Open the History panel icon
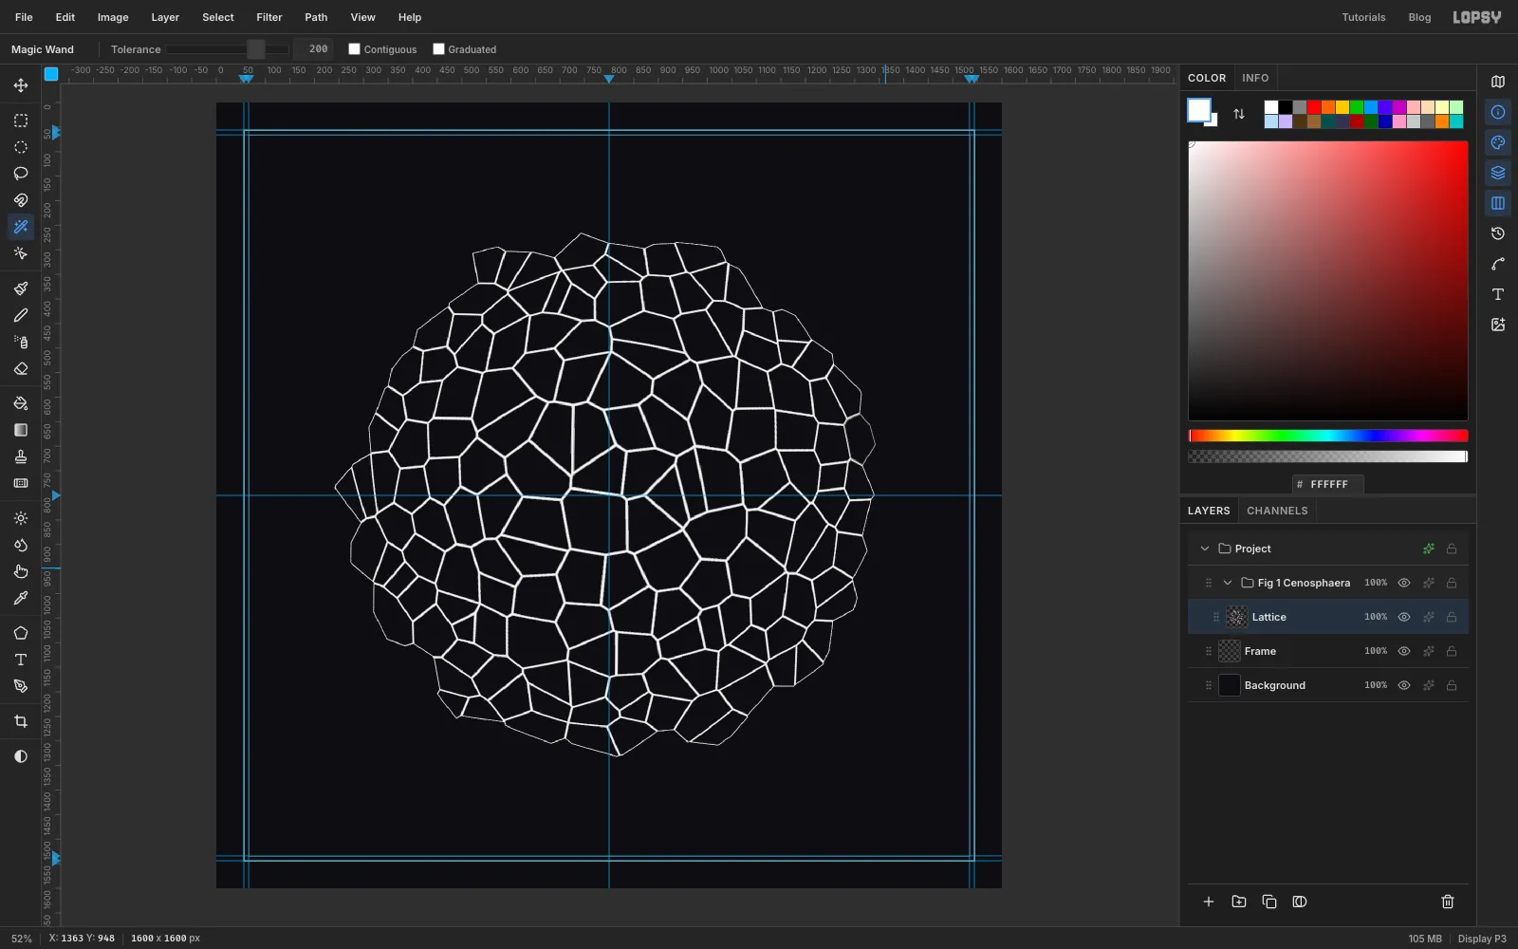The width and height of the screenshot is (1518, 949). point(1498,233)
